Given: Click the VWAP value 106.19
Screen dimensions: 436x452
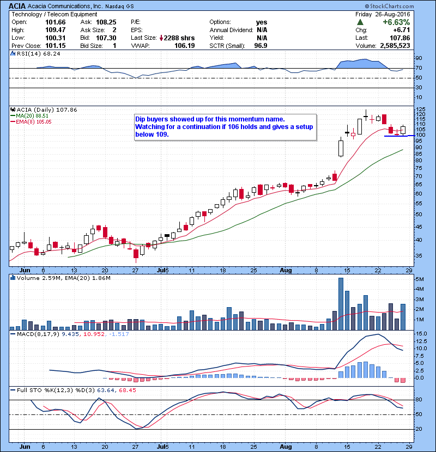Looking at the screenshot, I should coord(185,46).
